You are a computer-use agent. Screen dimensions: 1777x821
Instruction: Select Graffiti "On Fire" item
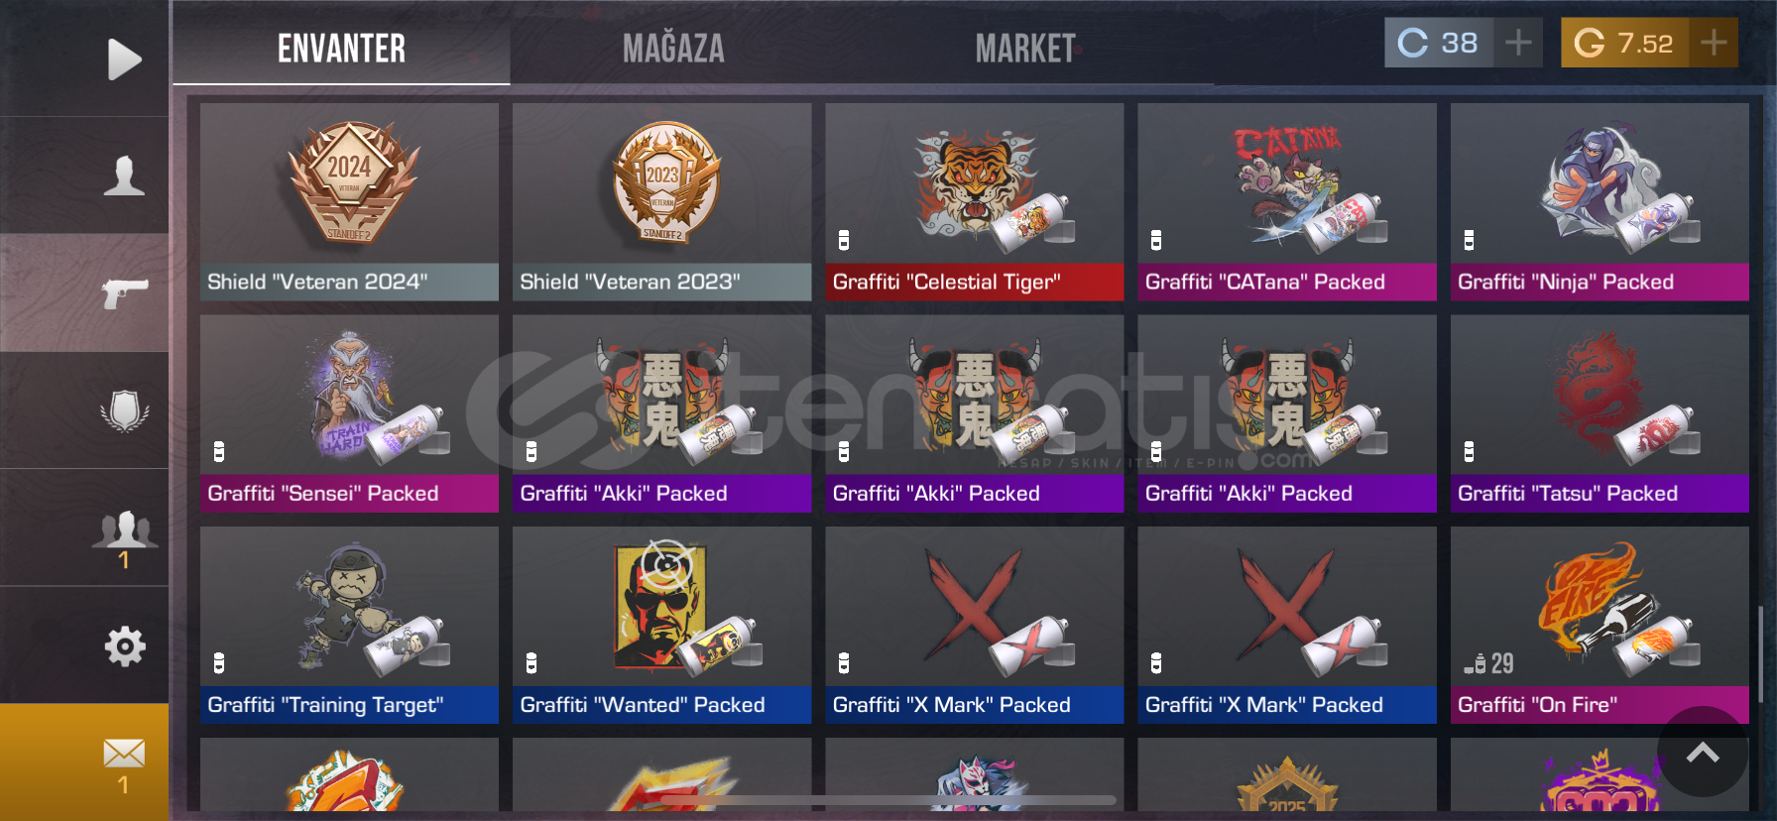pos(1599,625)
